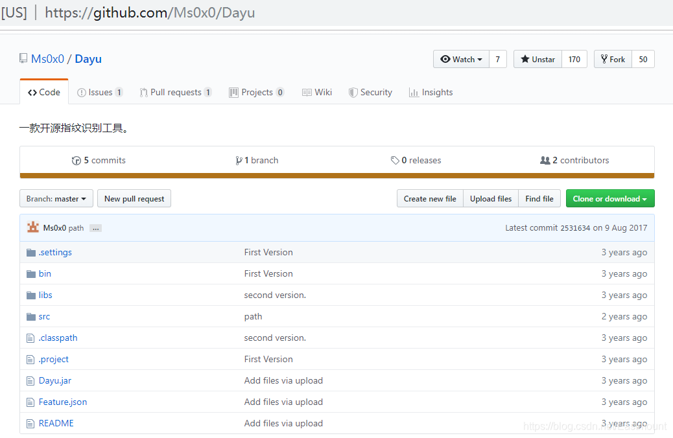
Task: Open the bin folder
Action: 45,273
